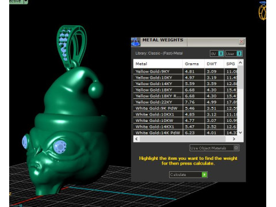
Task: Select the White Gold:14K PdW row
Action: (x=185, y=132)
